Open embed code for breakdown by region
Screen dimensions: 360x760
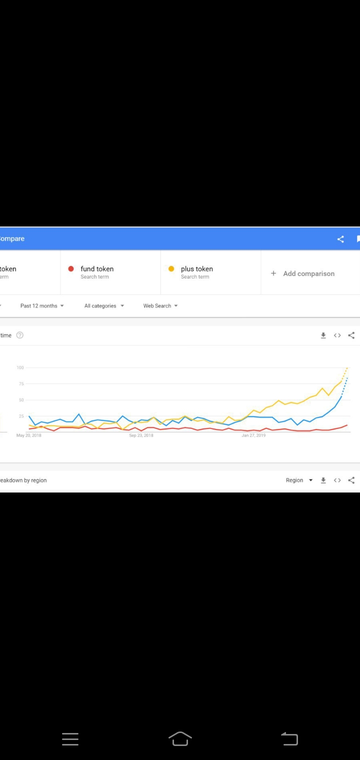[337, 480]
